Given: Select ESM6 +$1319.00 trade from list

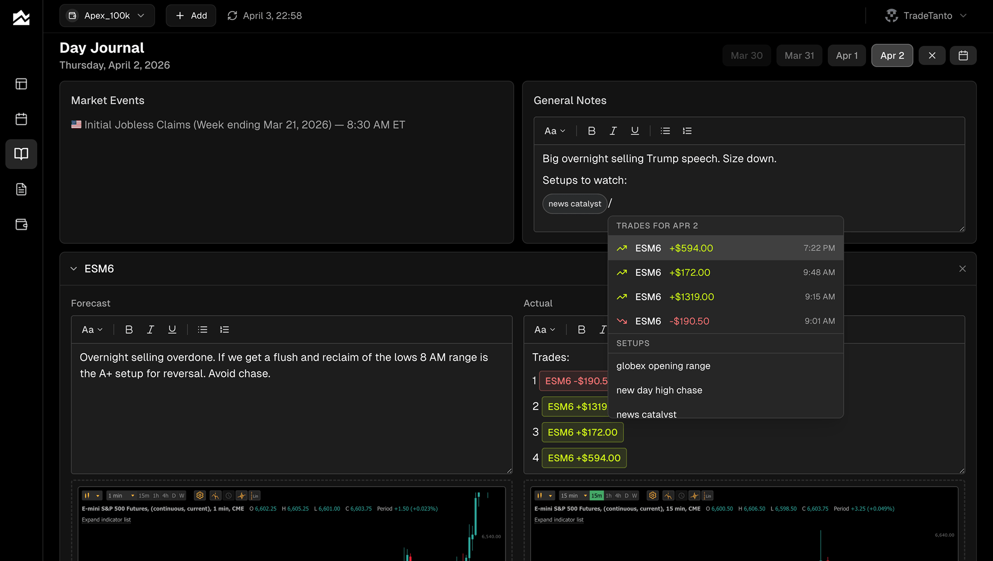Looking at the screenshot, I should 725,296.
